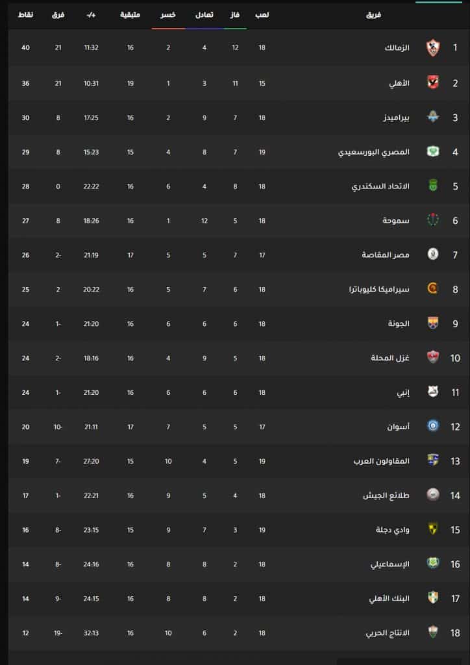Click the Ceramica Cleopatra club logo
Image resolution: width=470 pixels, height=665 pixels.
433,289
